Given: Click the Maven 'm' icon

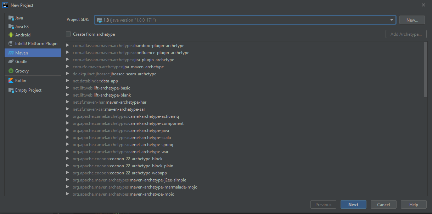Looking at the screenshot, I should click(11, 53).
